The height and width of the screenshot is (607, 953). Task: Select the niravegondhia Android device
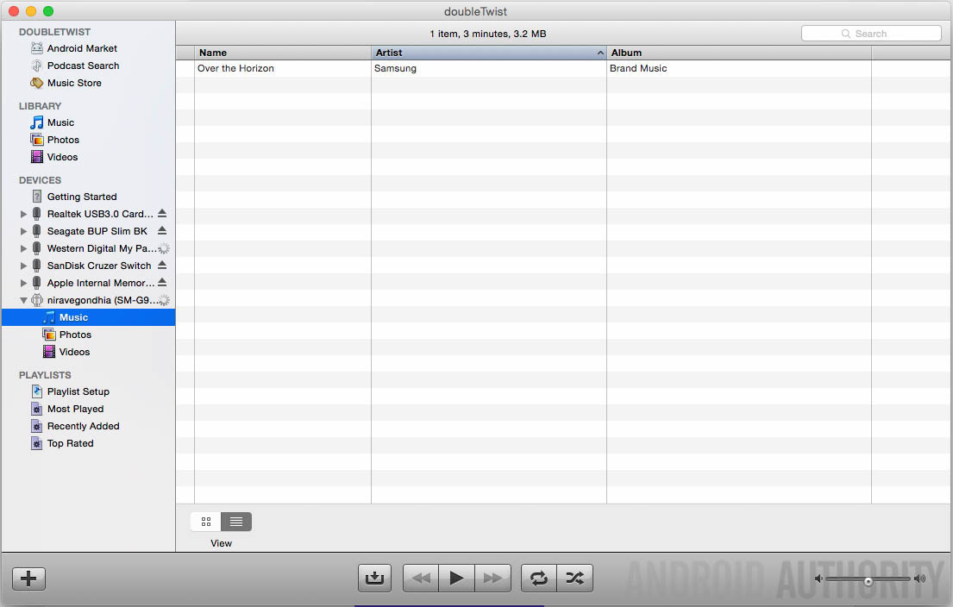pos(103,300)
